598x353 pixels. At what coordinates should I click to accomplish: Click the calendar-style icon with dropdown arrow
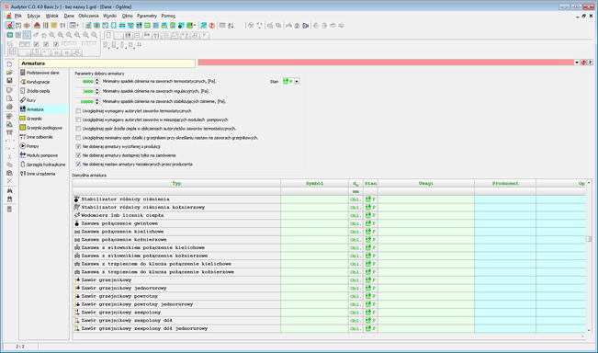pos(73,25)
